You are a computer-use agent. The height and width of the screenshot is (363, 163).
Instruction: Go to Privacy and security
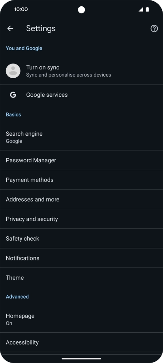tap(81, 219)
